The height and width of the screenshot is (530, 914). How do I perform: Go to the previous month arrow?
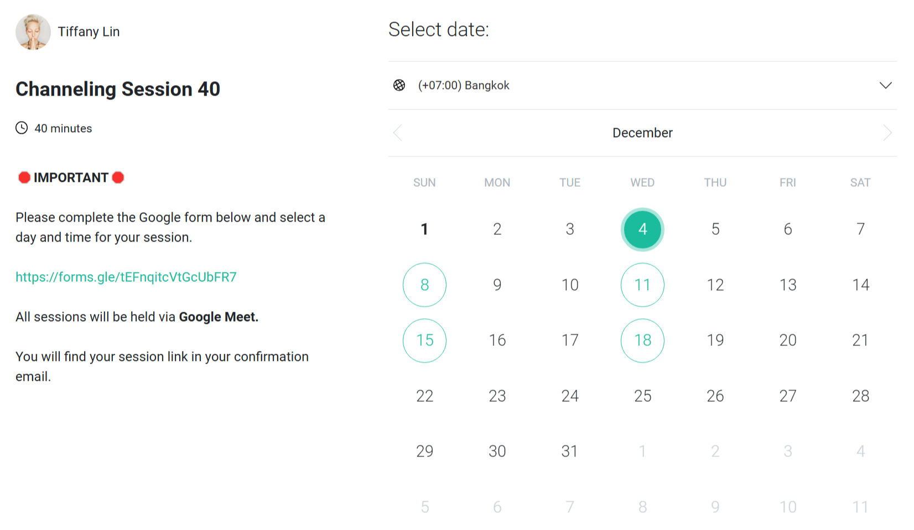pyautogui.click(x=397, y=133)
